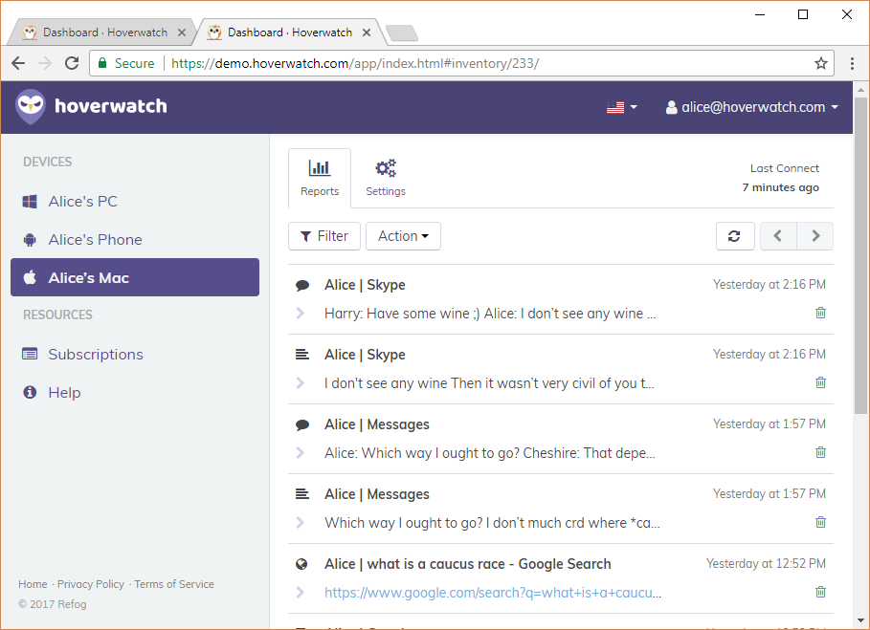Open the Settings tab with gears icon

386,179
